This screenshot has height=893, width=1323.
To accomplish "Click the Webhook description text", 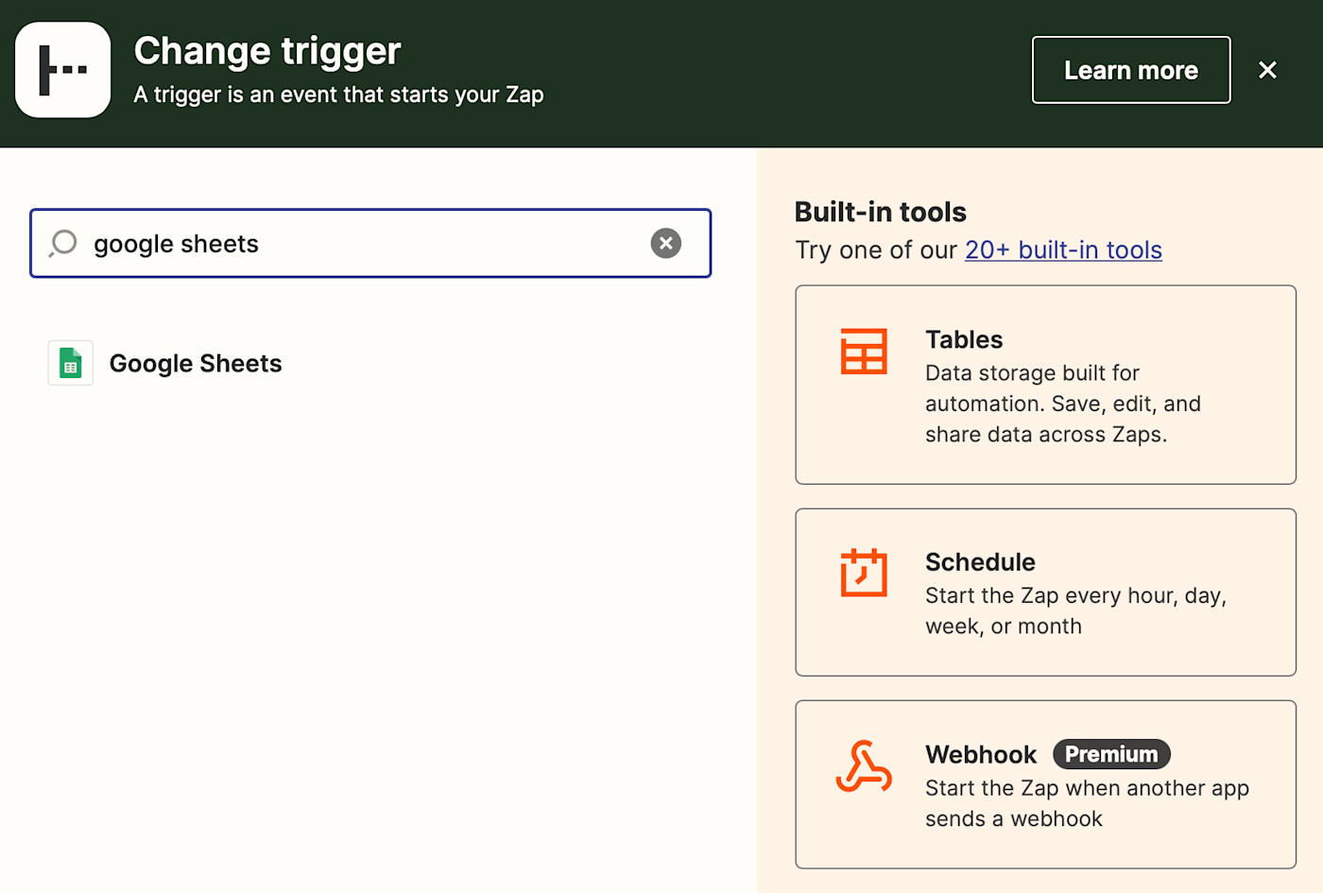I will tap(1087, 803).
